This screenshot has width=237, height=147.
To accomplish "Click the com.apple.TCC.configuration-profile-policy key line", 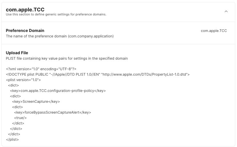I will click(58, 91).
